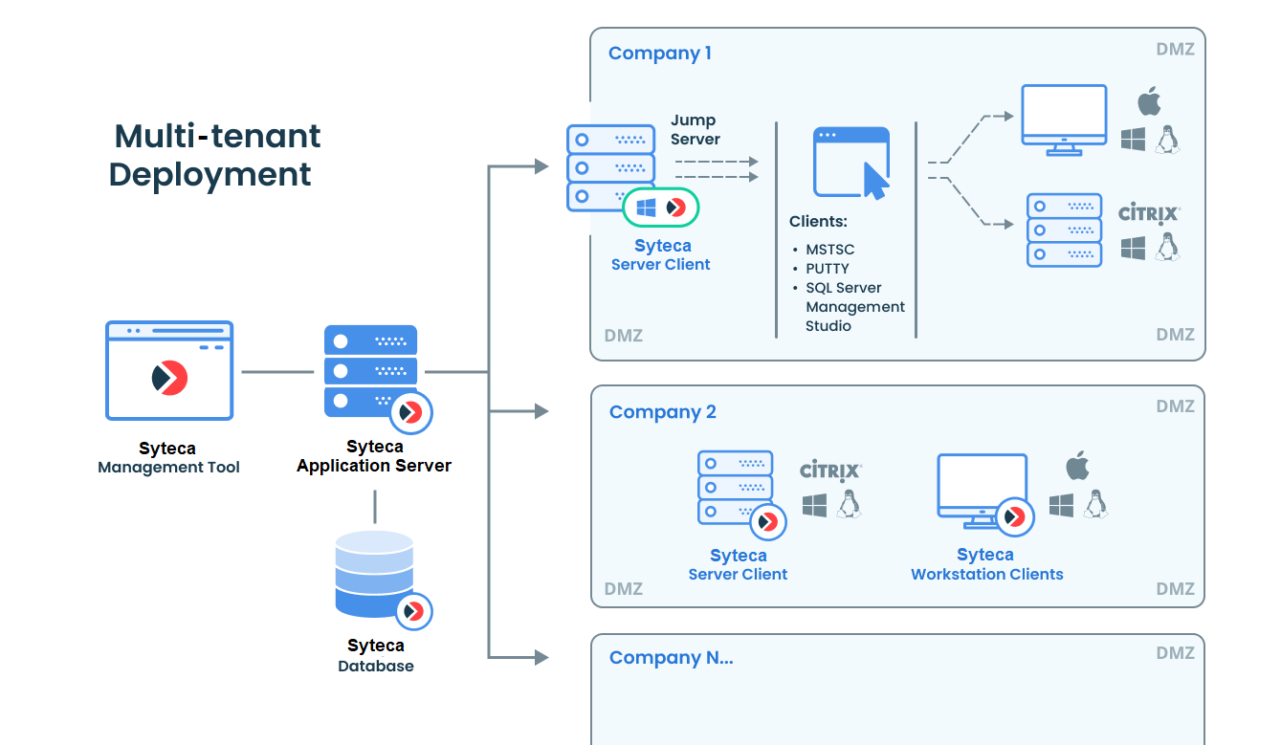The image size is (1281, 745).
Task: Click the Apple logo in Company 1
Action: (x=1149, y=101)
